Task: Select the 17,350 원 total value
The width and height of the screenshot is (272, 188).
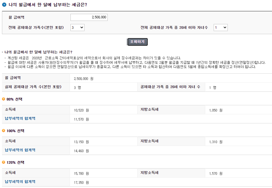Action: (x=81, y=183)
